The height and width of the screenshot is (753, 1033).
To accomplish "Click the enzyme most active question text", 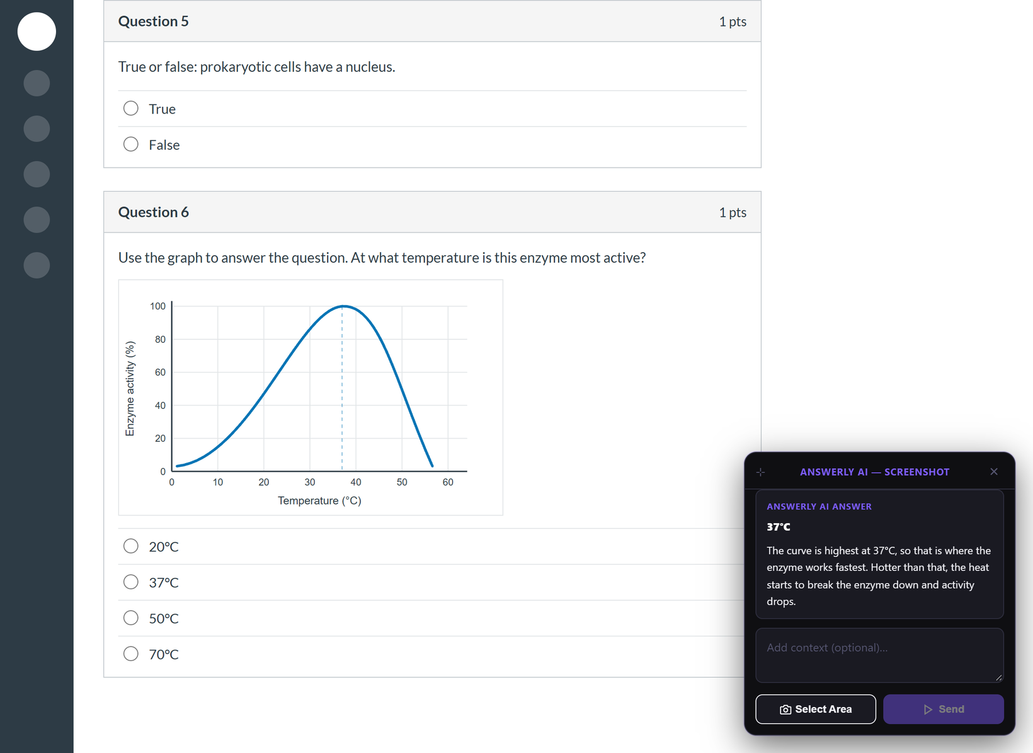I will click(382, 258).
